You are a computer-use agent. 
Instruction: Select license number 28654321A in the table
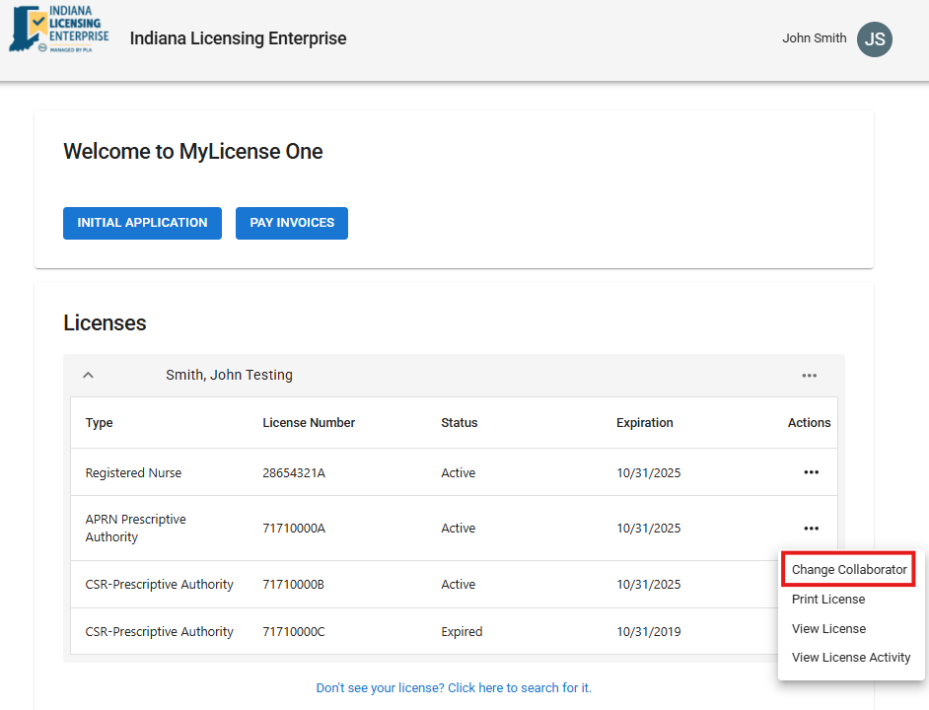click(294, 473)
